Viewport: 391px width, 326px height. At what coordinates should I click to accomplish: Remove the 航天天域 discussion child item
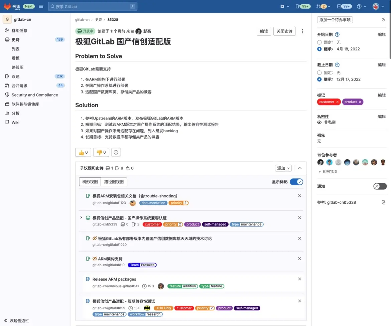(299, 238)
